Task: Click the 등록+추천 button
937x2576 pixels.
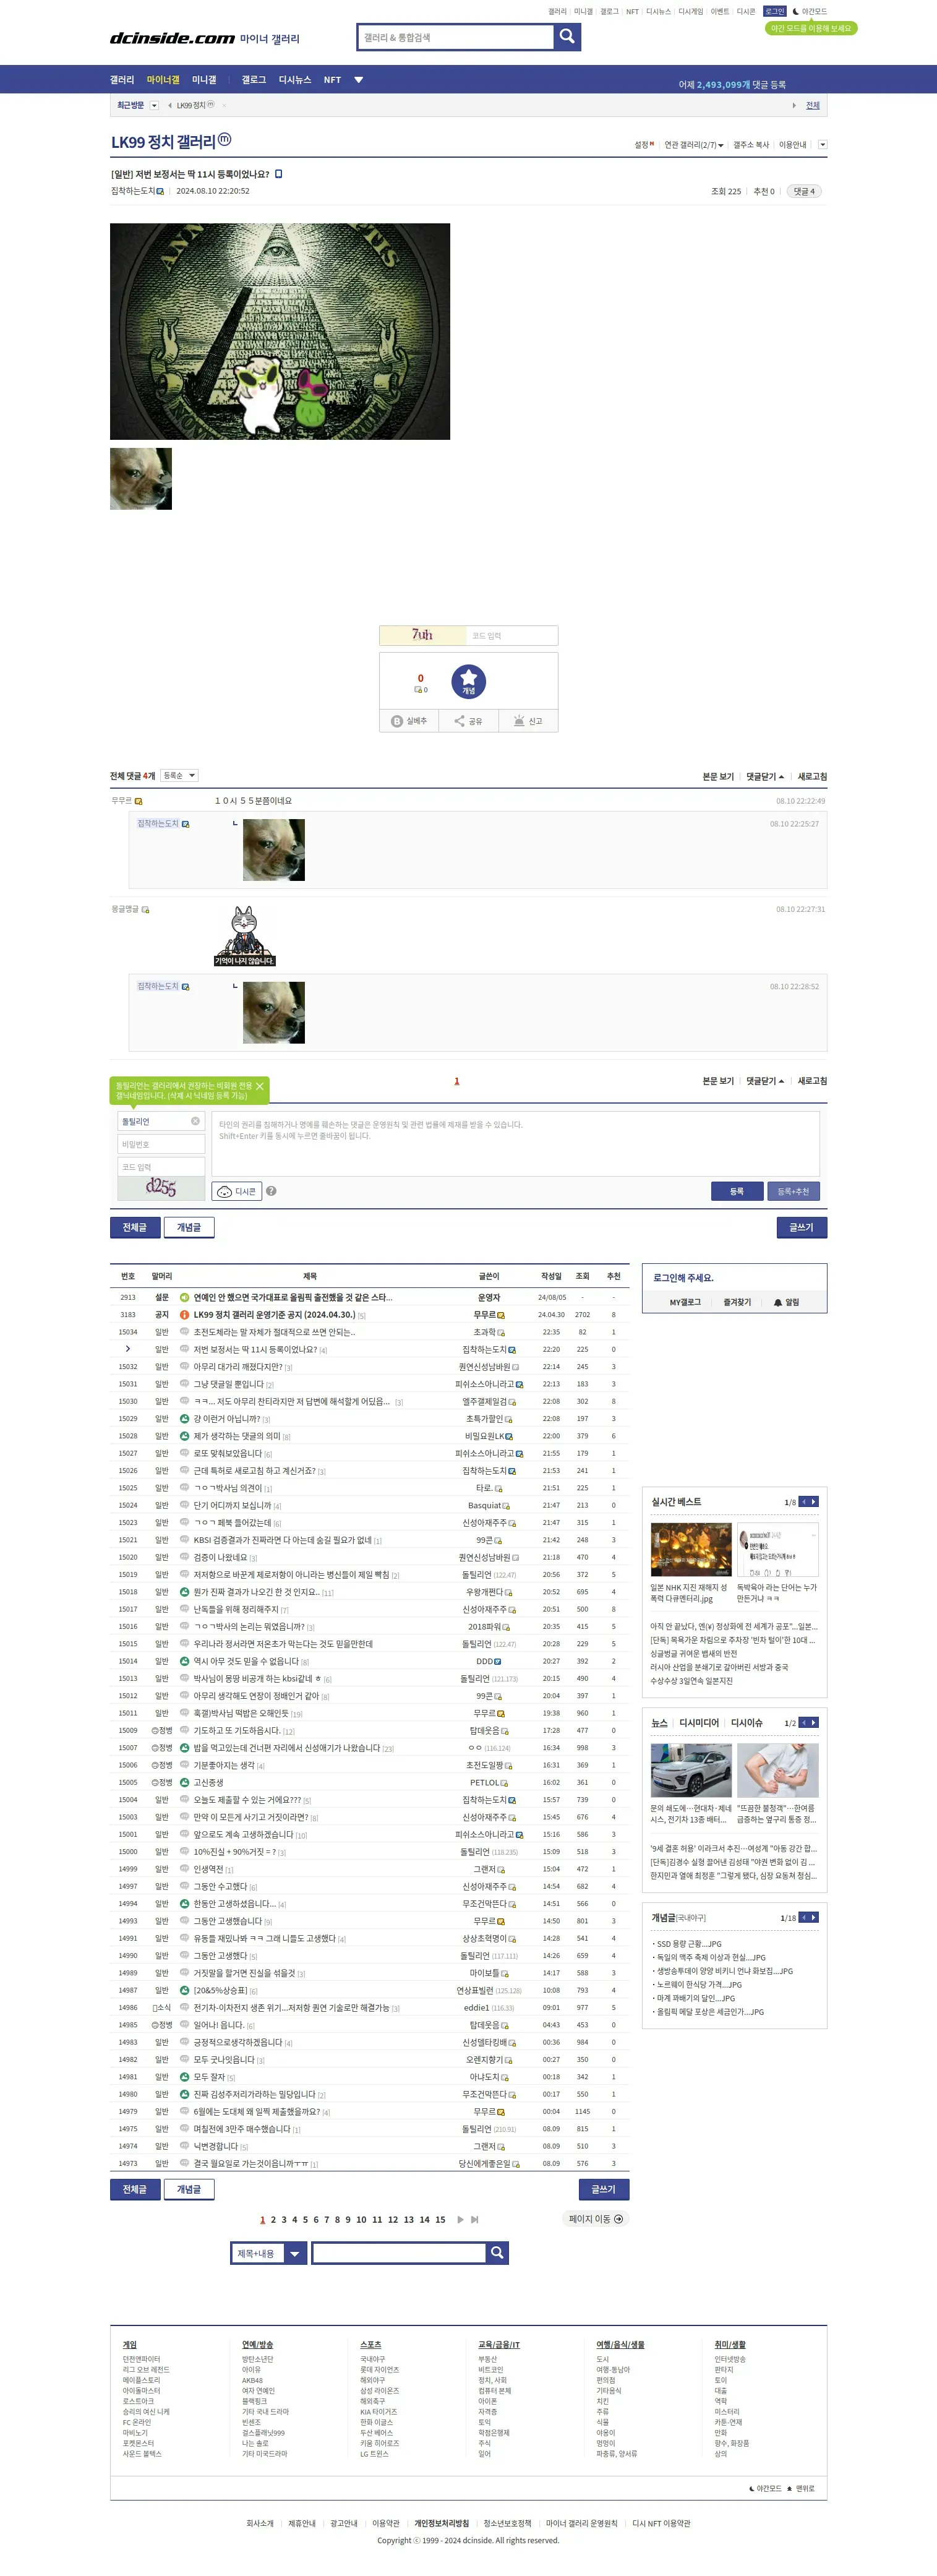Action: 794,1191
